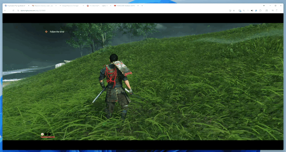Close the Highscore Playing Ghost tab

tap(29, 6)
